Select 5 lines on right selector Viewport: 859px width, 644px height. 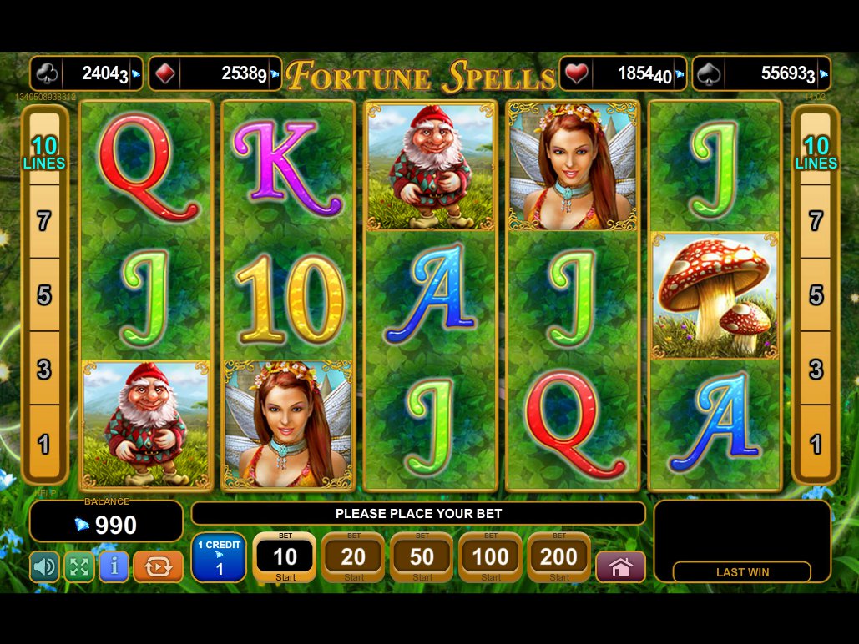(x=816, y=295)
